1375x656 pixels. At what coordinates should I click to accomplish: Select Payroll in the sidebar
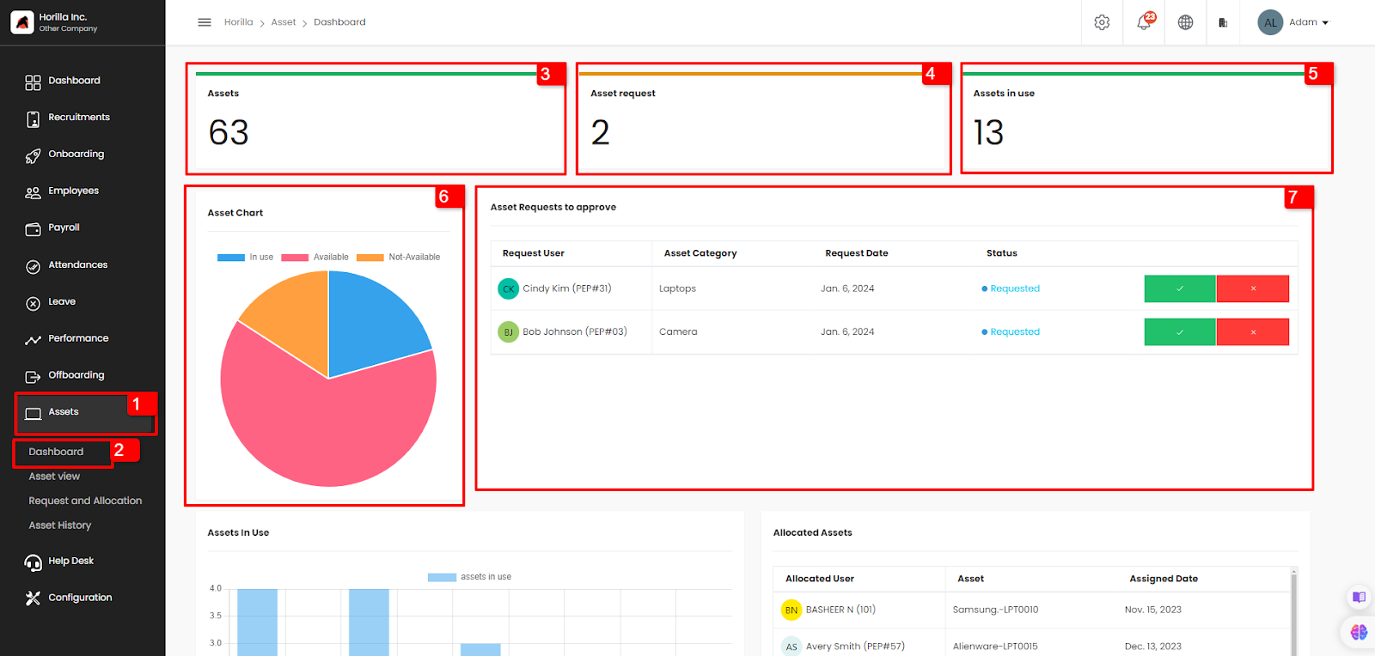coord(52,228)
